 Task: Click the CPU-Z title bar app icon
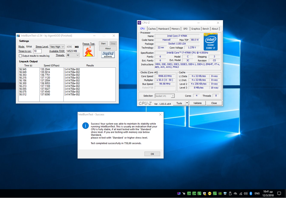(x=139, y=23)
